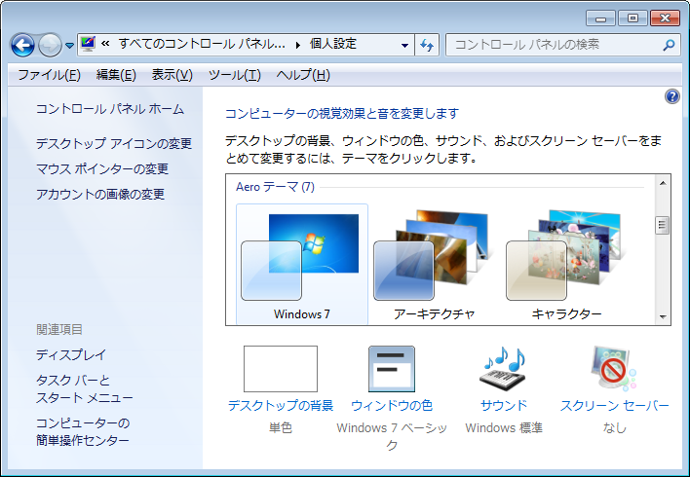Viewport: 690px width, 477px height.
Task: Click the サウンド keyboard music icon
Action: tap(504, 368)
